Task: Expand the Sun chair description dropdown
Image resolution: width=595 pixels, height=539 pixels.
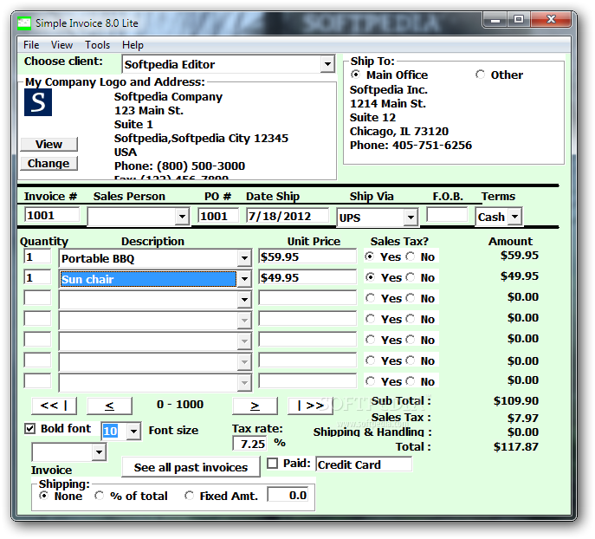Action: (244, 279)
